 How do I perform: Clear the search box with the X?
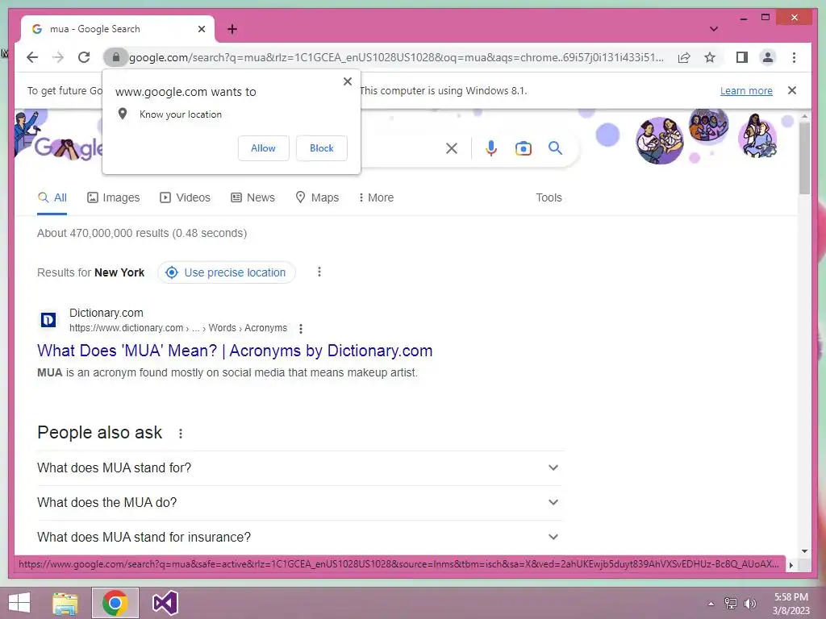pyautogui.click(x=452, y=148)
